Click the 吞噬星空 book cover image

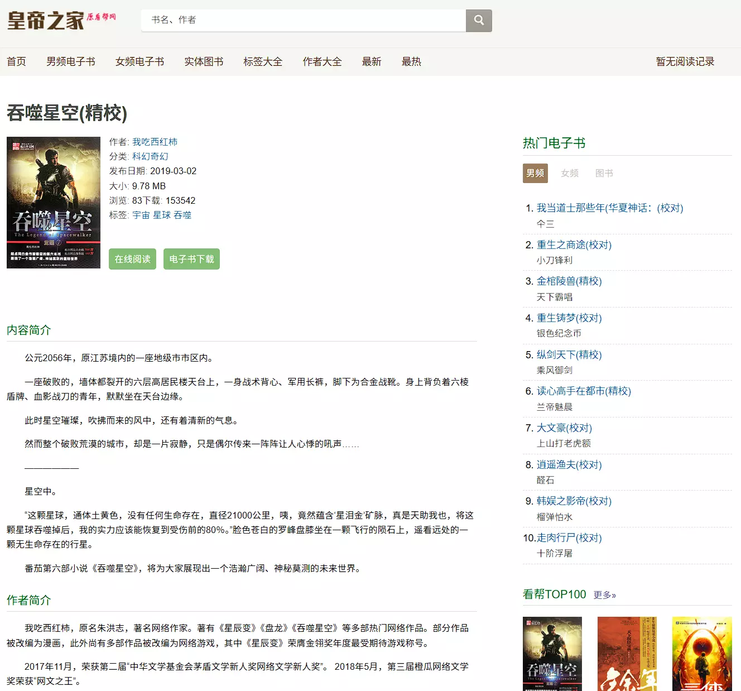(x=54, y=203)
